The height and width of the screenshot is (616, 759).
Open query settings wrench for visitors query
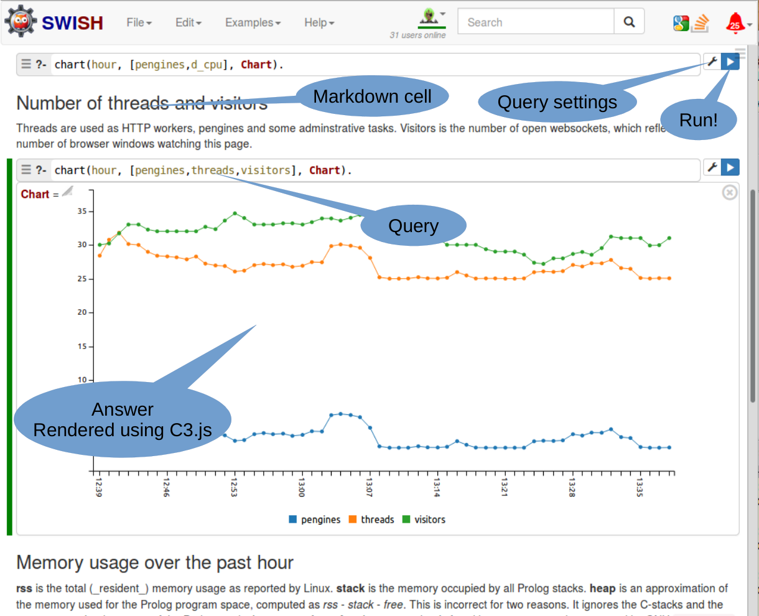click(x=712, y=167)
